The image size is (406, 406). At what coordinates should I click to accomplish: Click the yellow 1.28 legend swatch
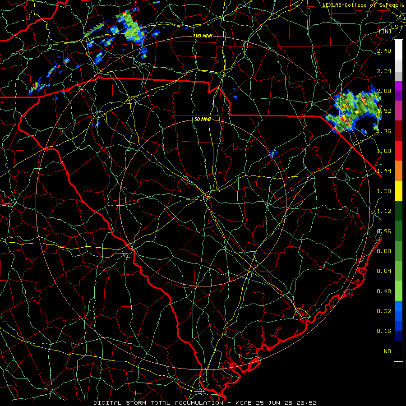(x=398, y=191)
